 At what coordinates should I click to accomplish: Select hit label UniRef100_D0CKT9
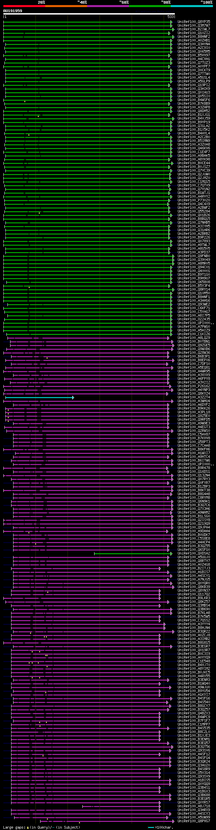coord(194,70)
